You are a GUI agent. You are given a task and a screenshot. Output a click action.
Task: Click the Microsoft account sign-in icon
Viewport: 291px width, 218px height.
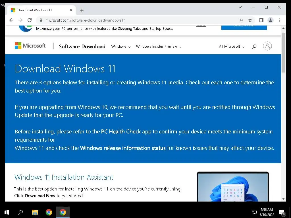(267, 46)
